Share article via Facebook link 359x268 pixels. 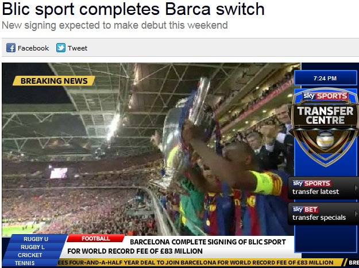tap(33, 48)
